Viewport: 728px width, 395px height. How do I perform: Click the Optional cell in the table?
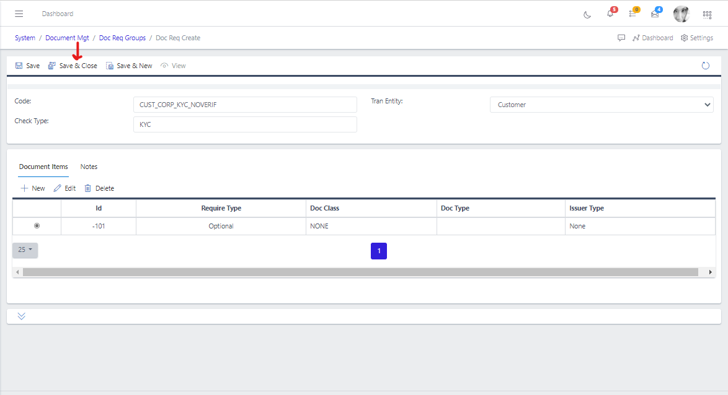[221, 226]
